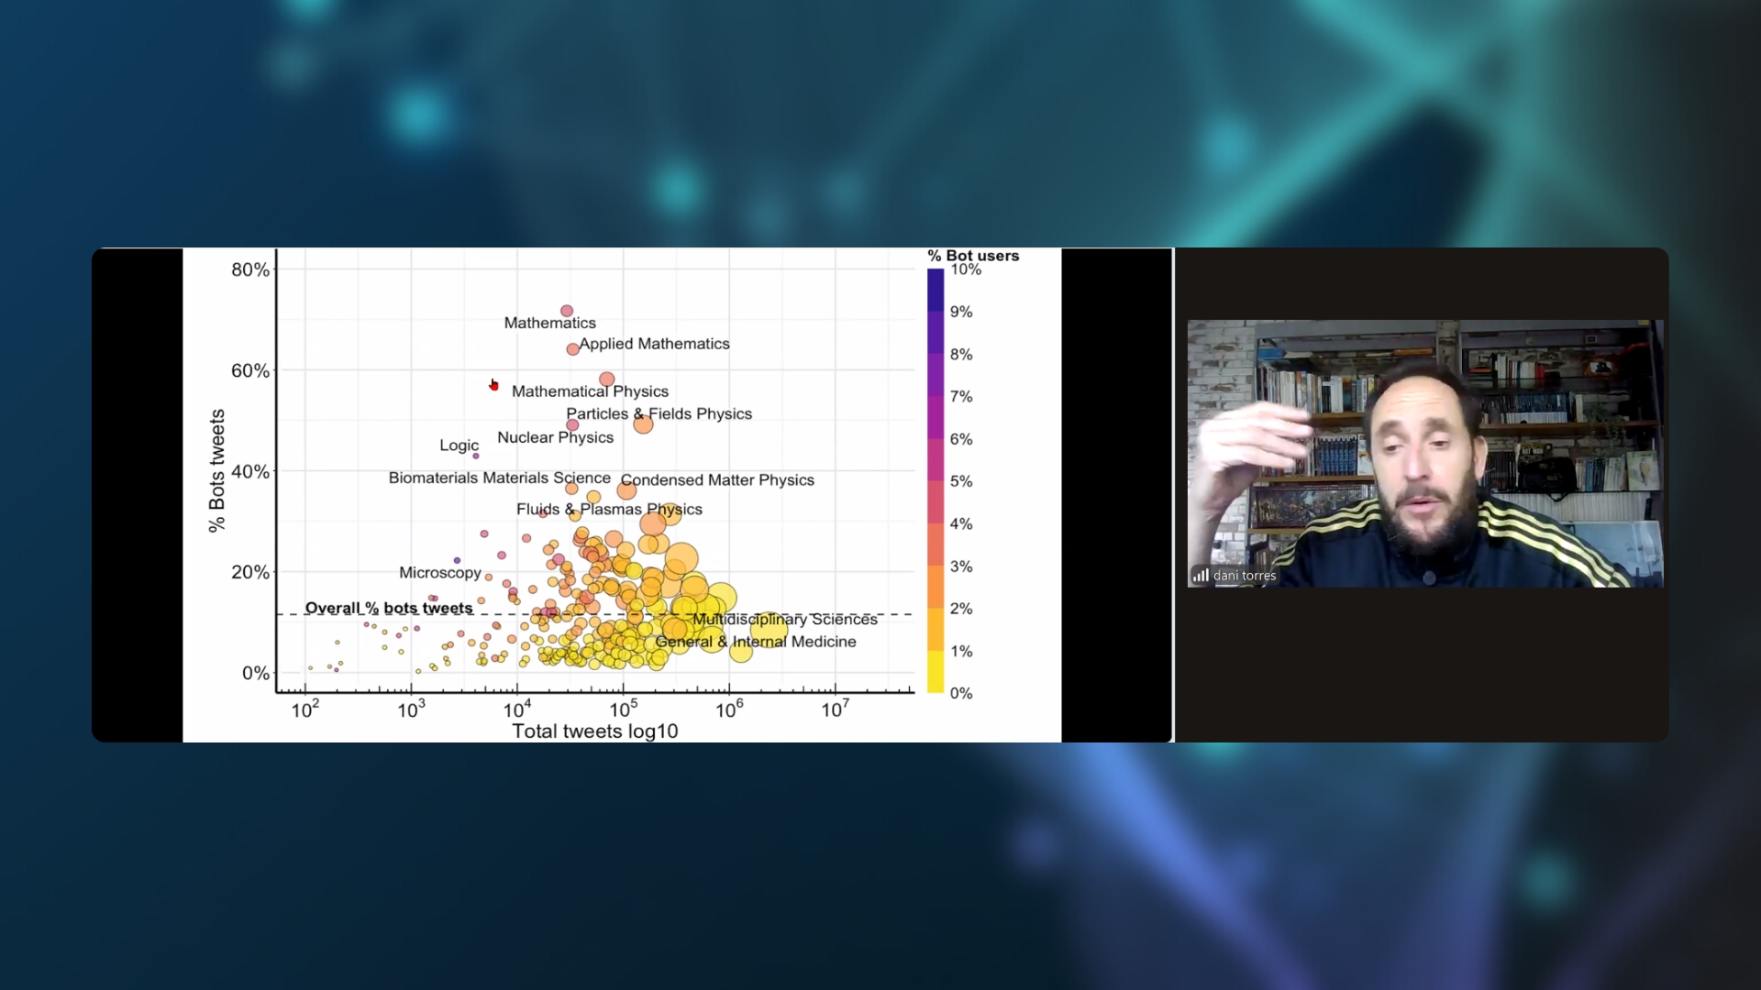Viewport: 1761px width, 990px height.
Task: Click the yellow 0% end of color scale
Action: (936, 684)
